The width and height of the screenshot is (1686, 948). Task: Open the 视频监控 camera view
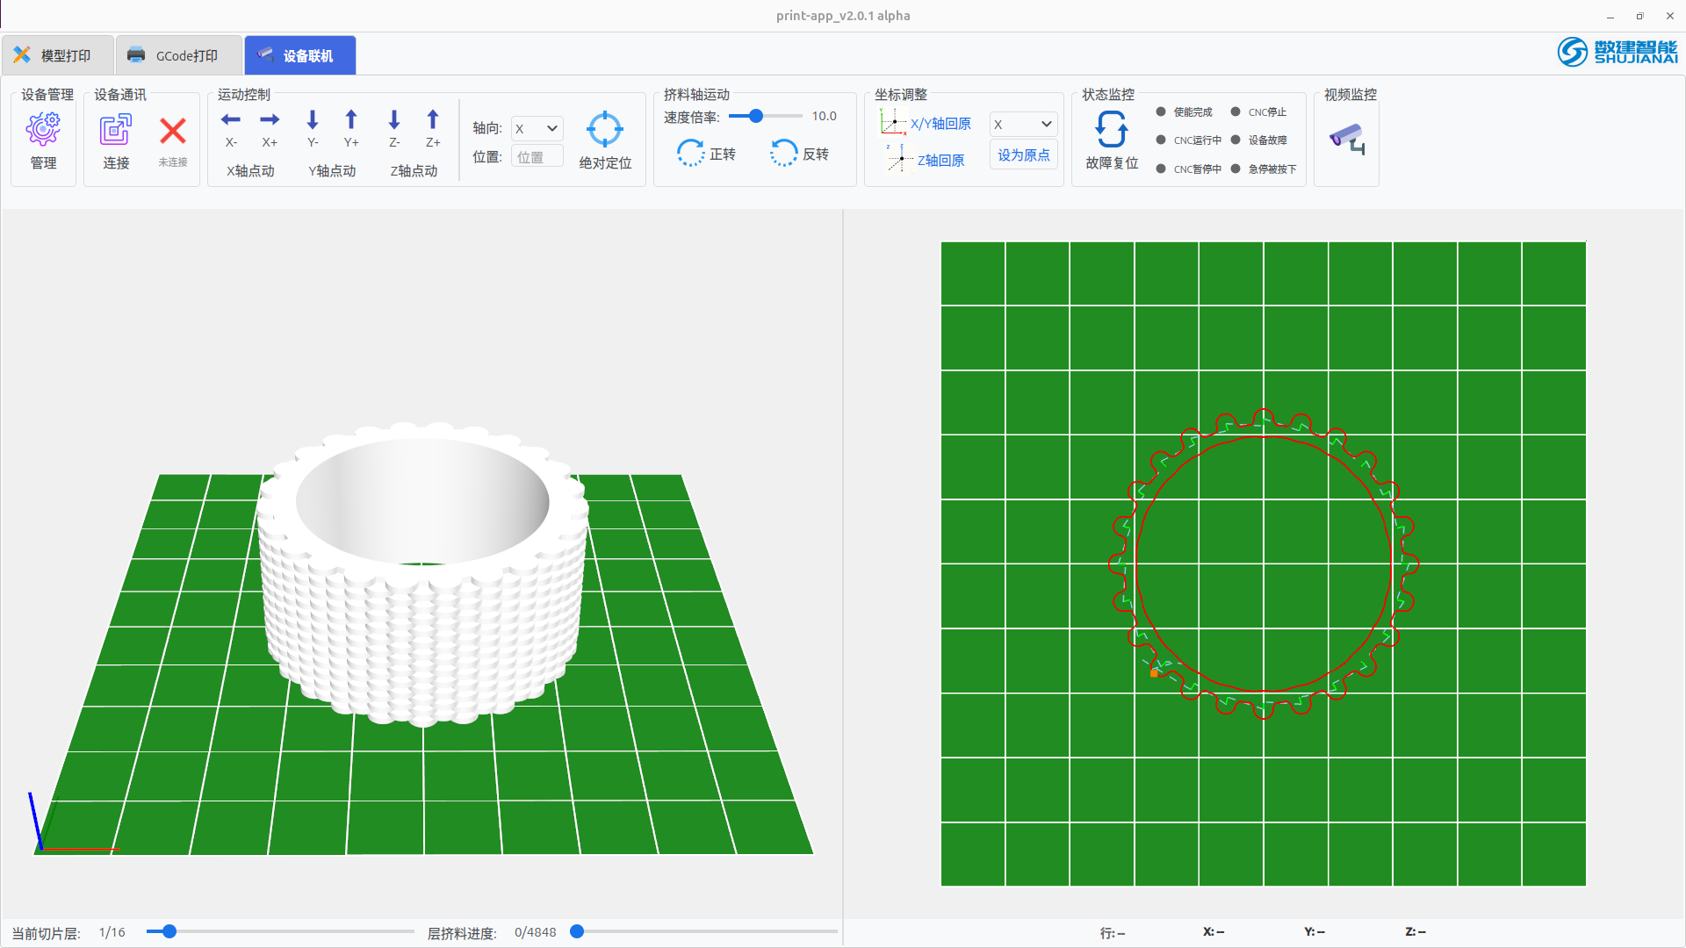[1347, 139]
